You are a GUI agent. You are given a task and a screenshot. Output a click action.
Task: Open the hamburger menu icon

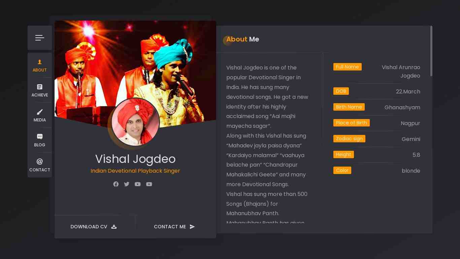coord(40,38)
